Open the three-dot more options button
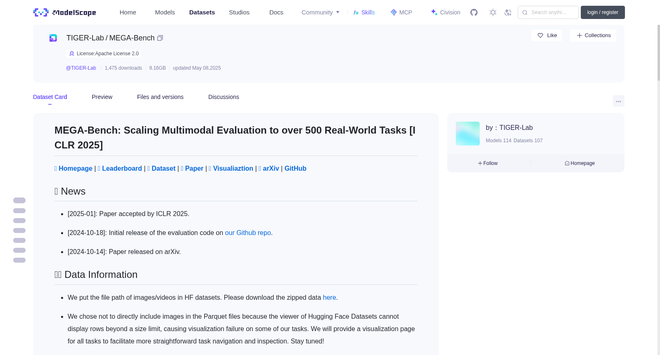This screenshot has height=355, width=660. tap(619, 101)
